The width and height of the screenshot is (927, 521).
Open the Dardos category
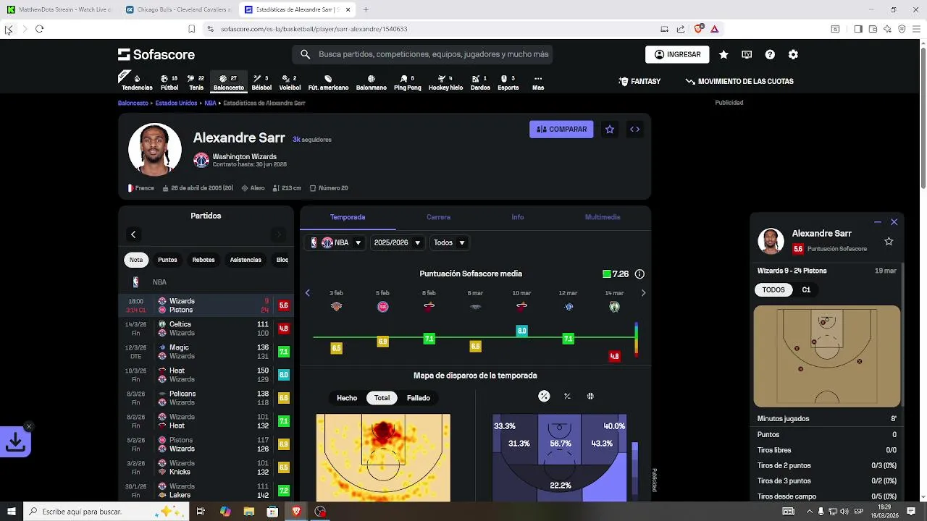point(480,82)
